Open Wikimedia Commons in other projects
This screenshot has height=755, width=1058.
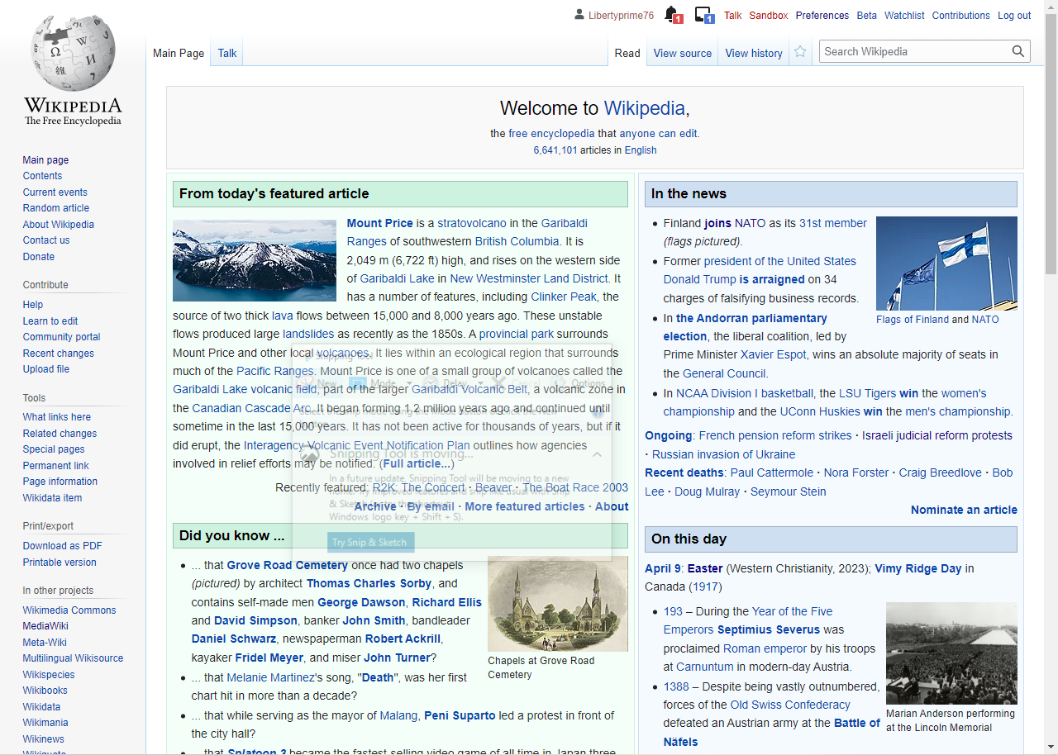point(69,610)
